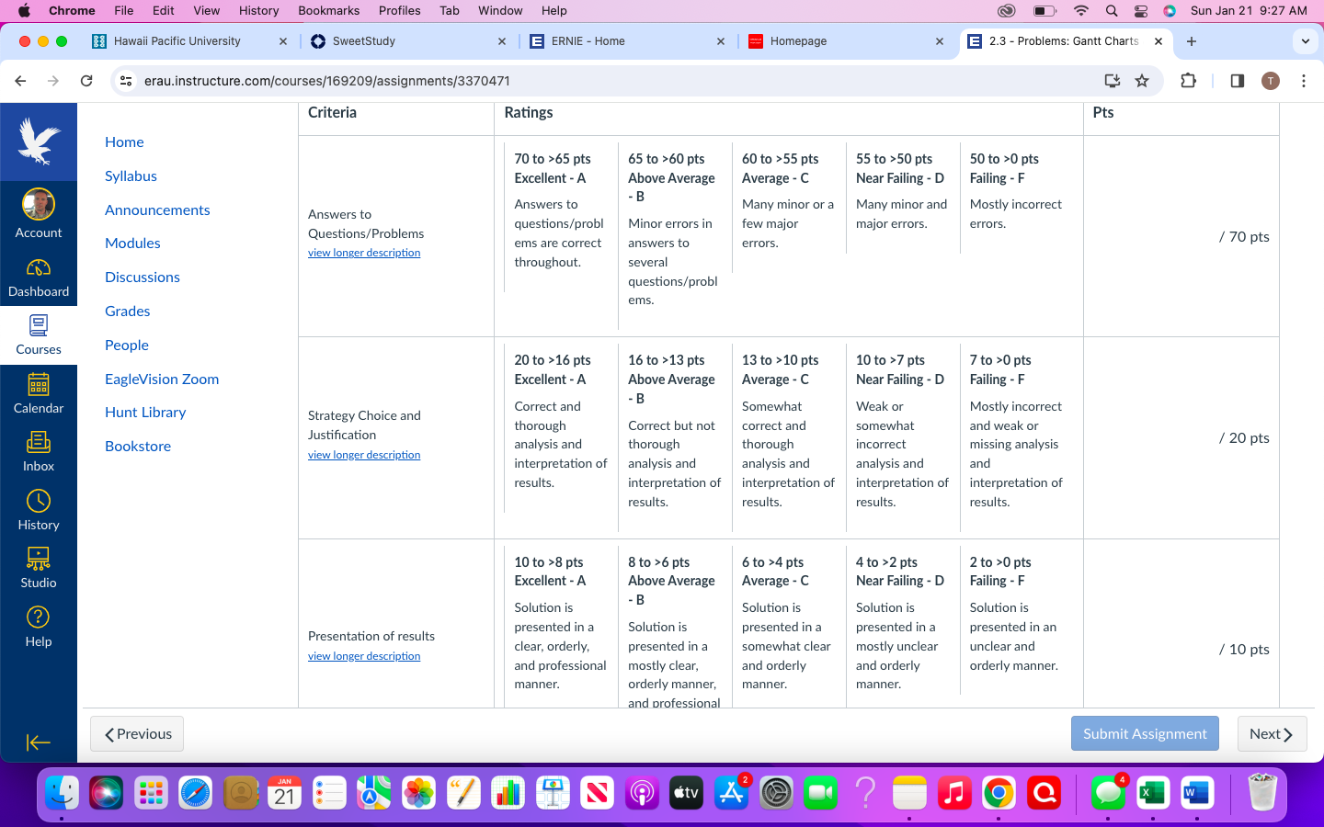This screenshot has width=1324, height=827.
Task: View longer description for Strategy Choice
Action: point(364,455)
